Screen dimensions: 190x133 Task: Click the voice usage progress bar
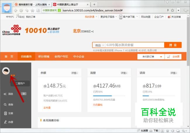pyautogui.click(x=159, y=96)
